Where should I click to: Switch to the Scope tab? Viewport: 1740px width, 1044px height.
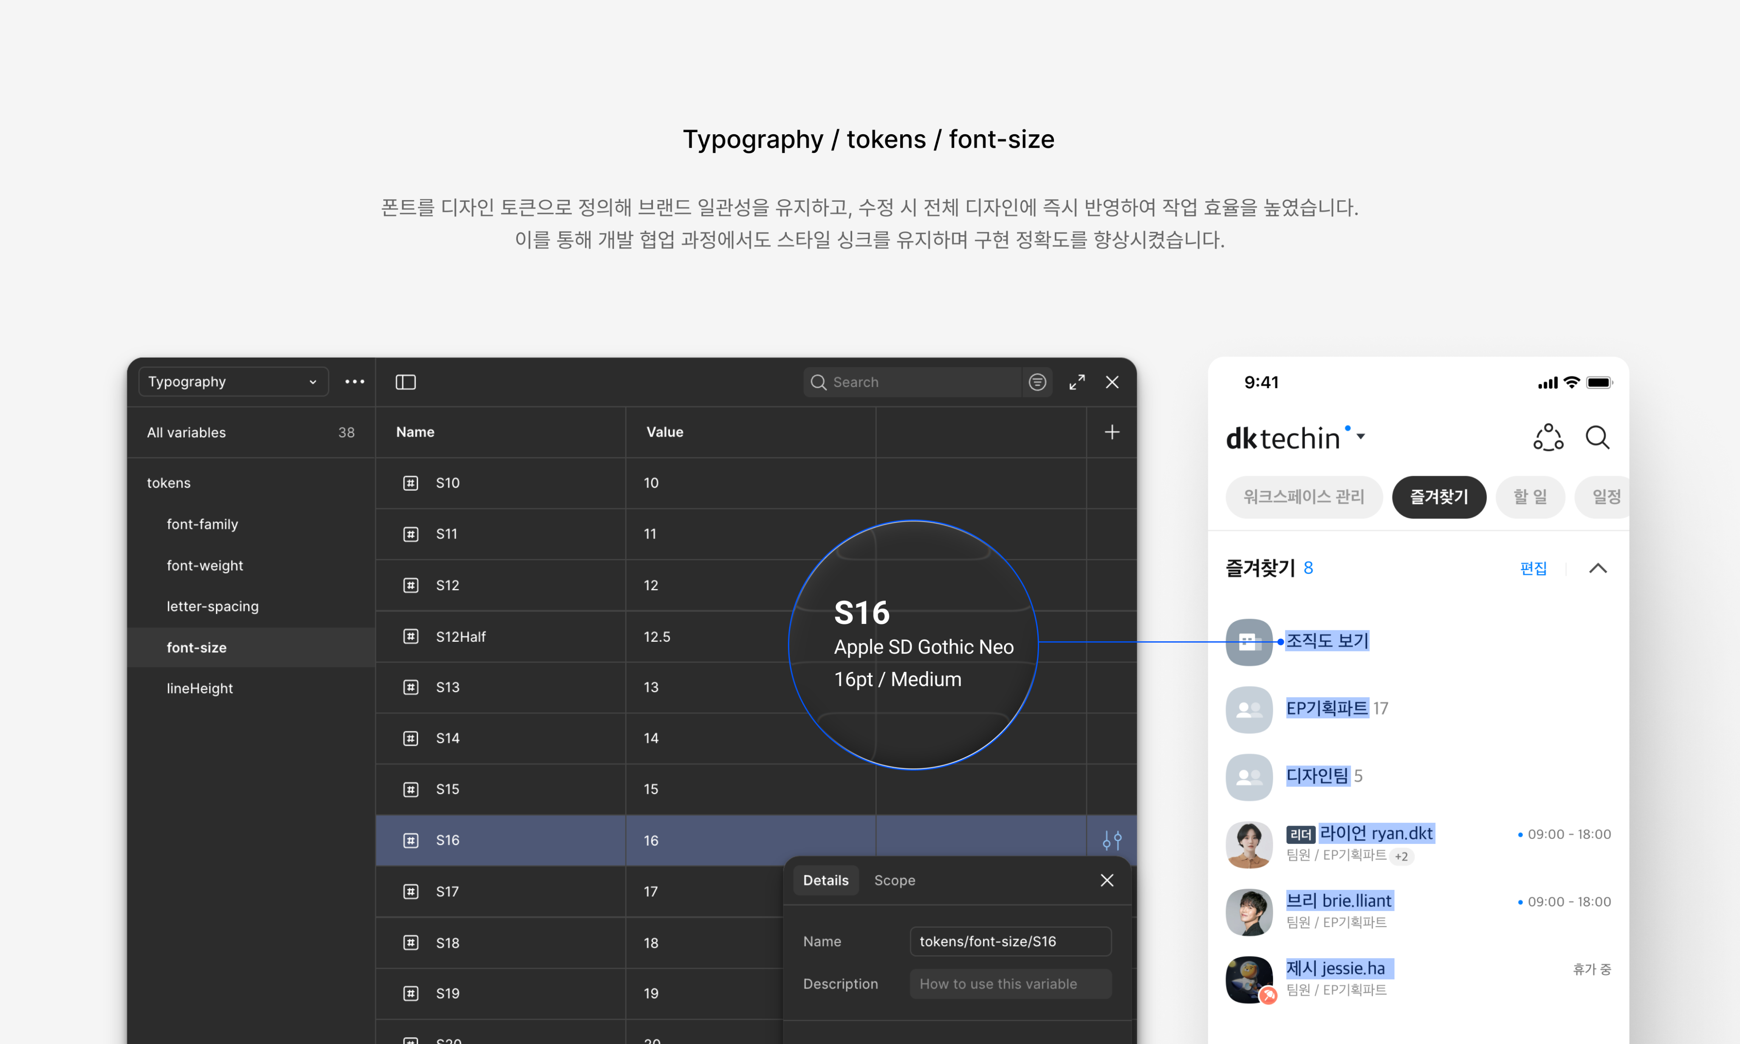coord(894,880)
